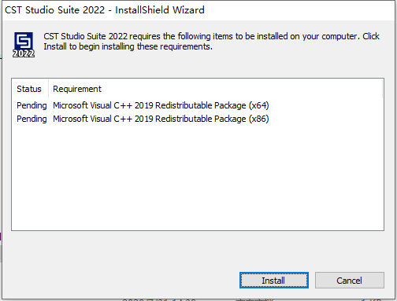Click the "(x64)" suffix of the first requirement

pyautogui.click(x=258, y=105)
